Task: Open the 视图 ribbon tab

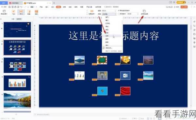Action: 82,7
